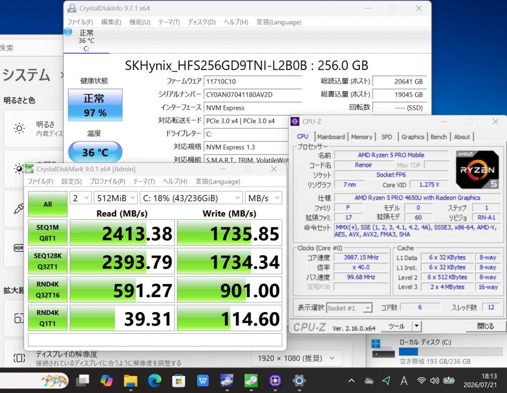
Task: Open CrystalDiskInfo ディスク(D) menu
Action: click(202, 22)
